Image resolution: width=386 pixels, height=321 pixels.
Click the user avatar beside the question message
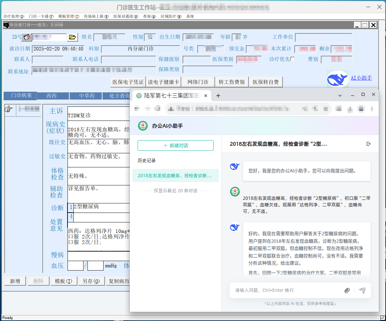coord(235,192)
